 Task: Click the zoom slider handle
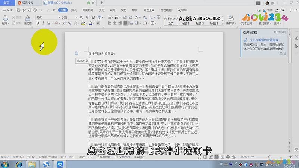click(269, 157)
